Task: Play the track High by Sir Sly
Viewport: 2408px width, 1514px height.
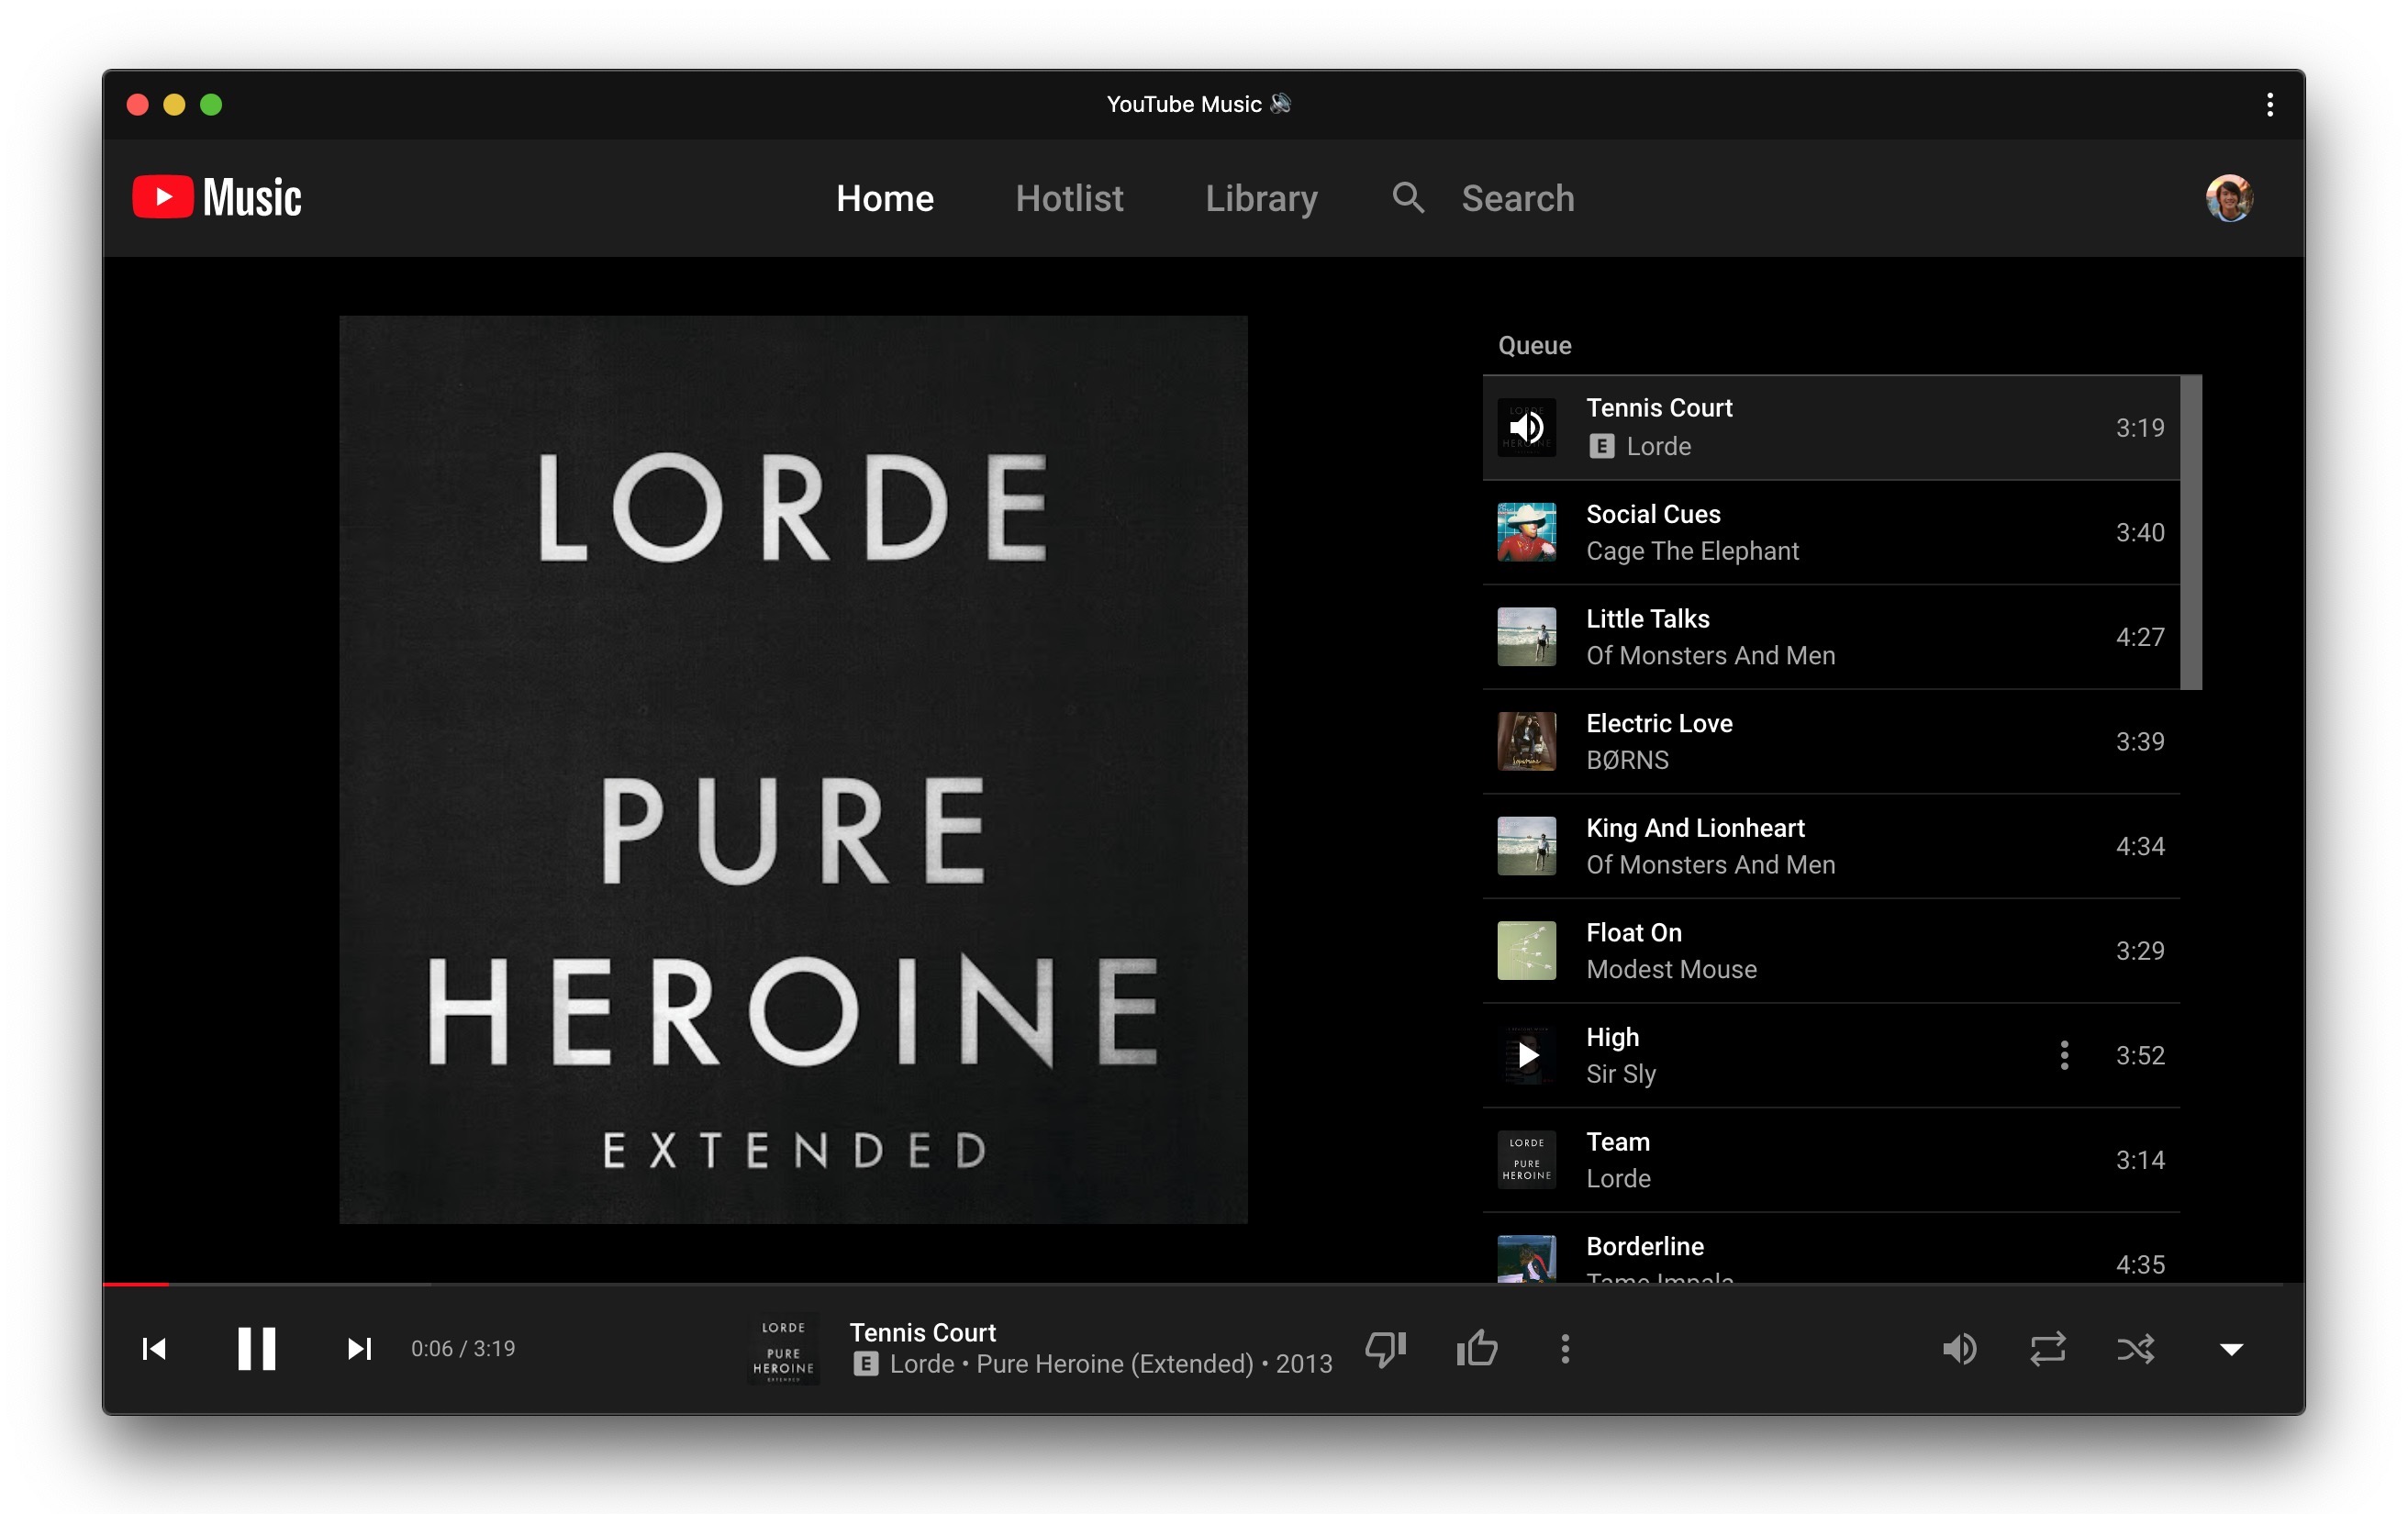Action: coord(1527,1055)
